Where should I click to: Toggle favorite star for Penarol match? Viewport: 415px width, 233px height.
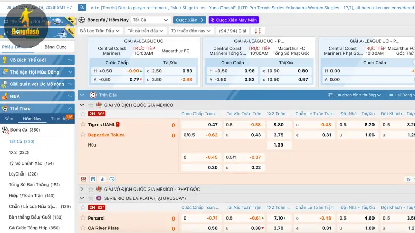[x=84, y=218]
